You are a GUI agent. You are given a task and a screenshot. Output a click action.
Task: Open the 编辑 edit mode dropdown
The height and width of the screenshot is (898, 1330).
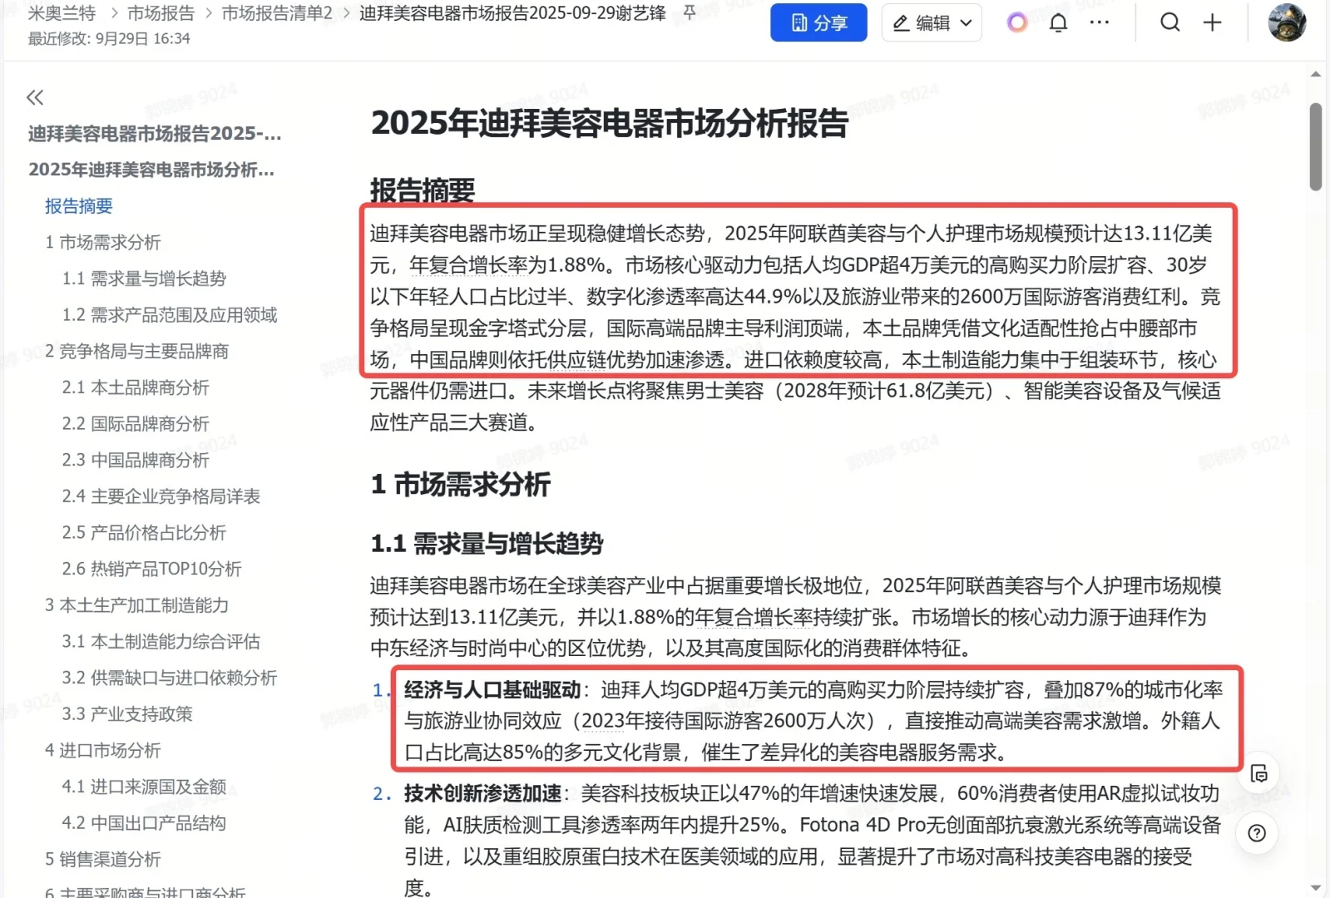tap(932, 22)
